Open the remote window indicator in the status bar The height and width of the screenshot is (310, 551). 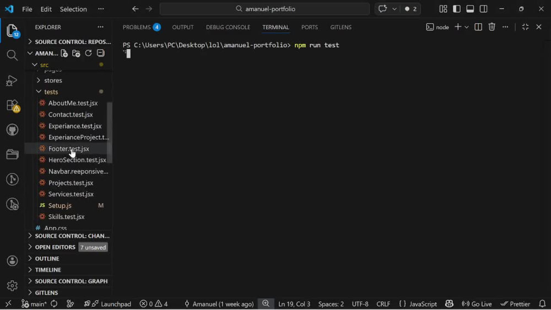(8, 304)
